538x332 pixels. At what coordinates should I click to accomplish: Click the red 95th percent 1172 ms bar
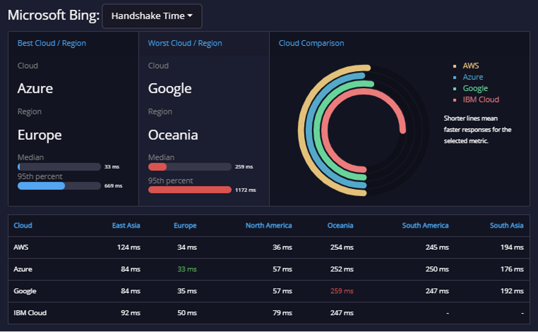pyautogui.click(x=190, y=190)
